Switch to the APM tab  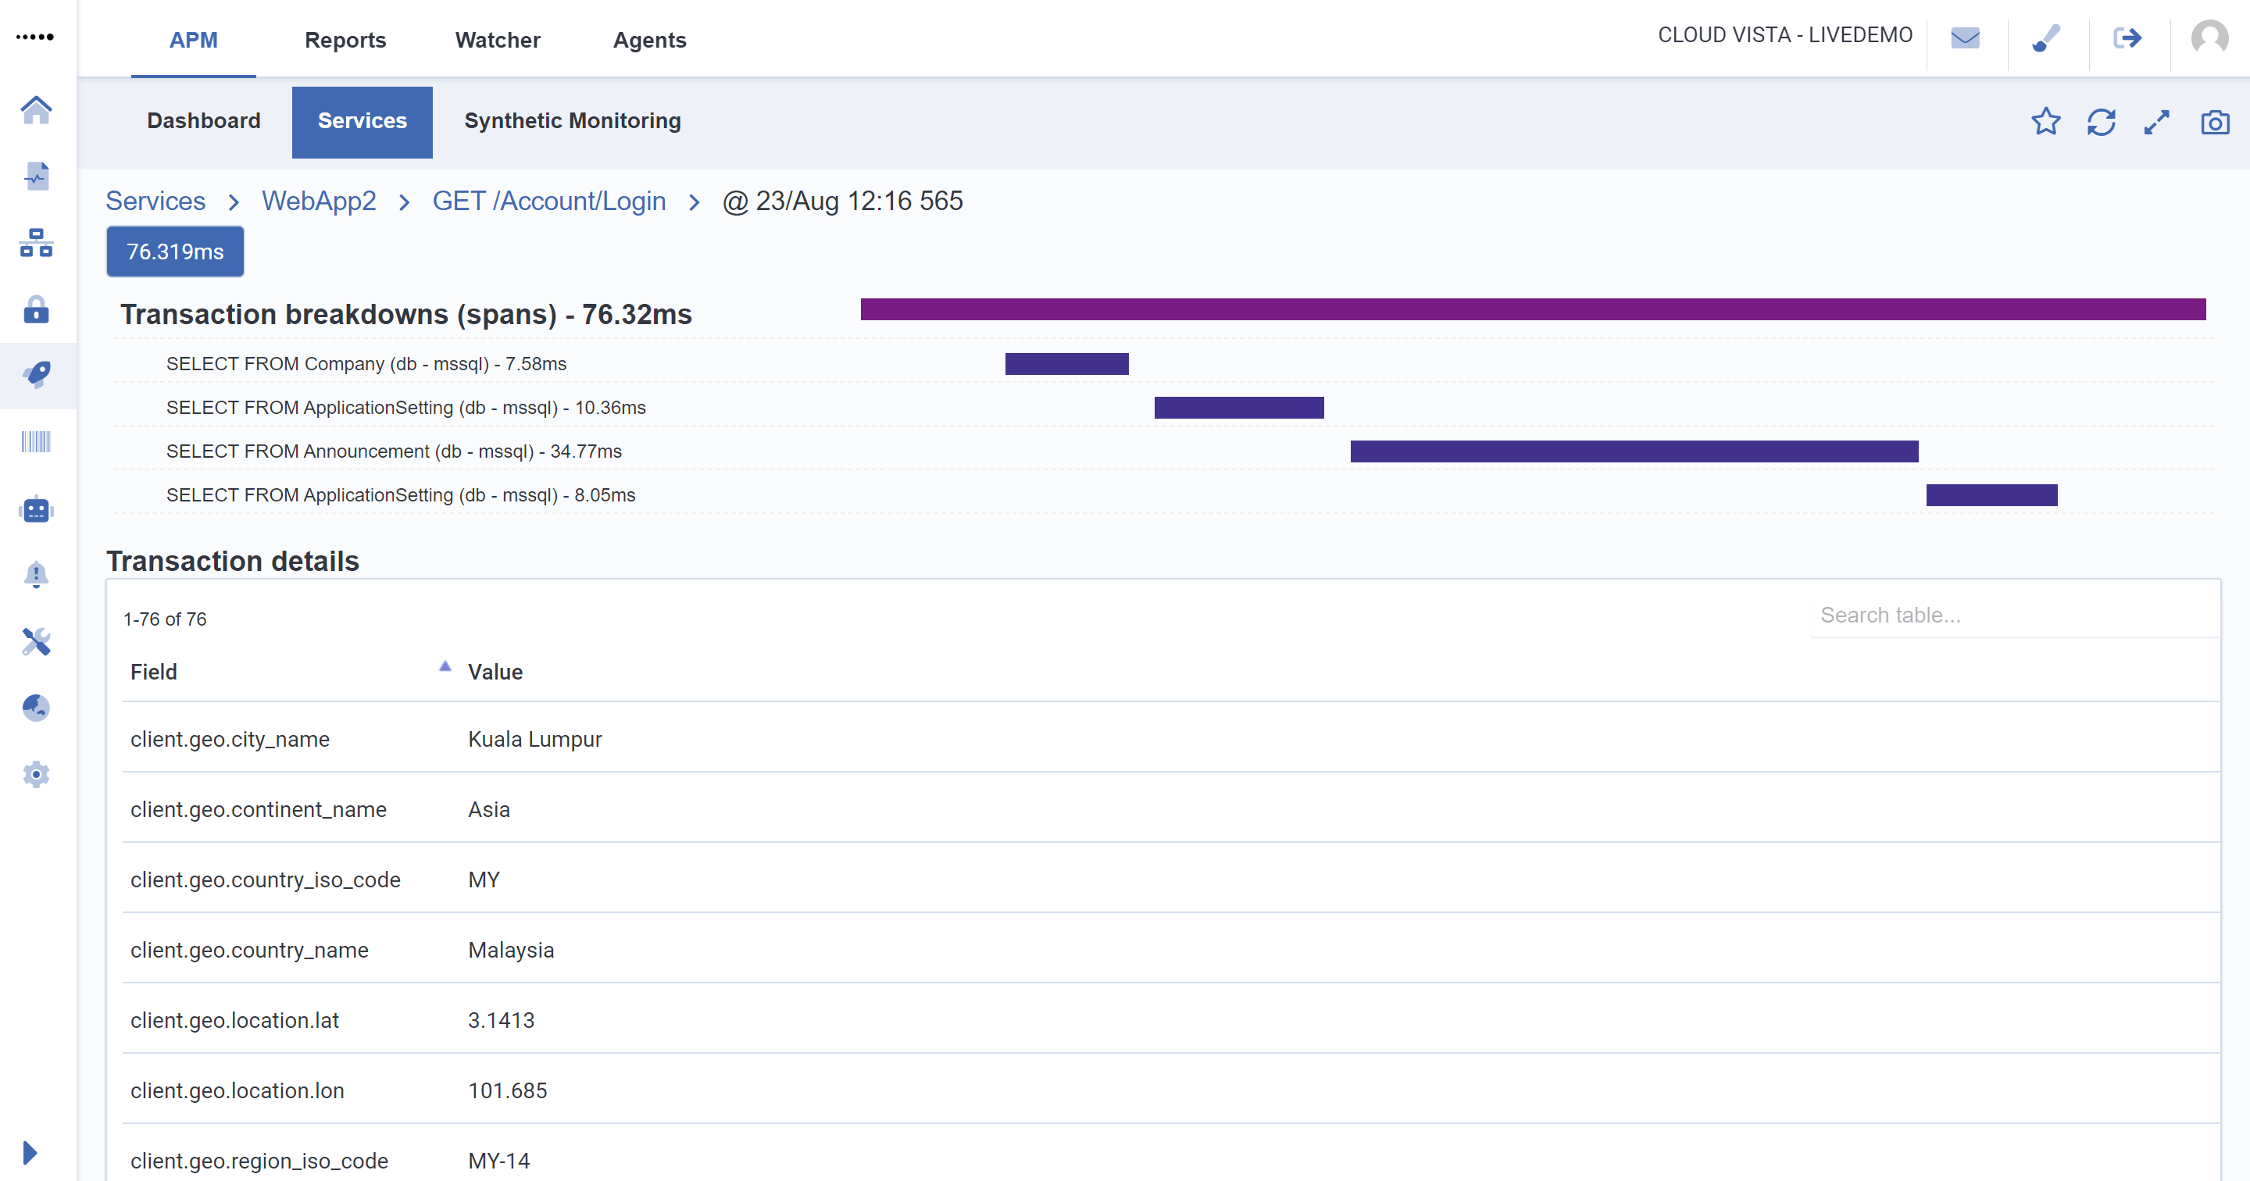[x=193, y=39]
